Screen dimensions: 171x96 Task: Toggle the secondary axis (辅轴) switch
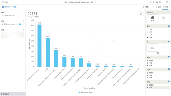click(169, 81)
